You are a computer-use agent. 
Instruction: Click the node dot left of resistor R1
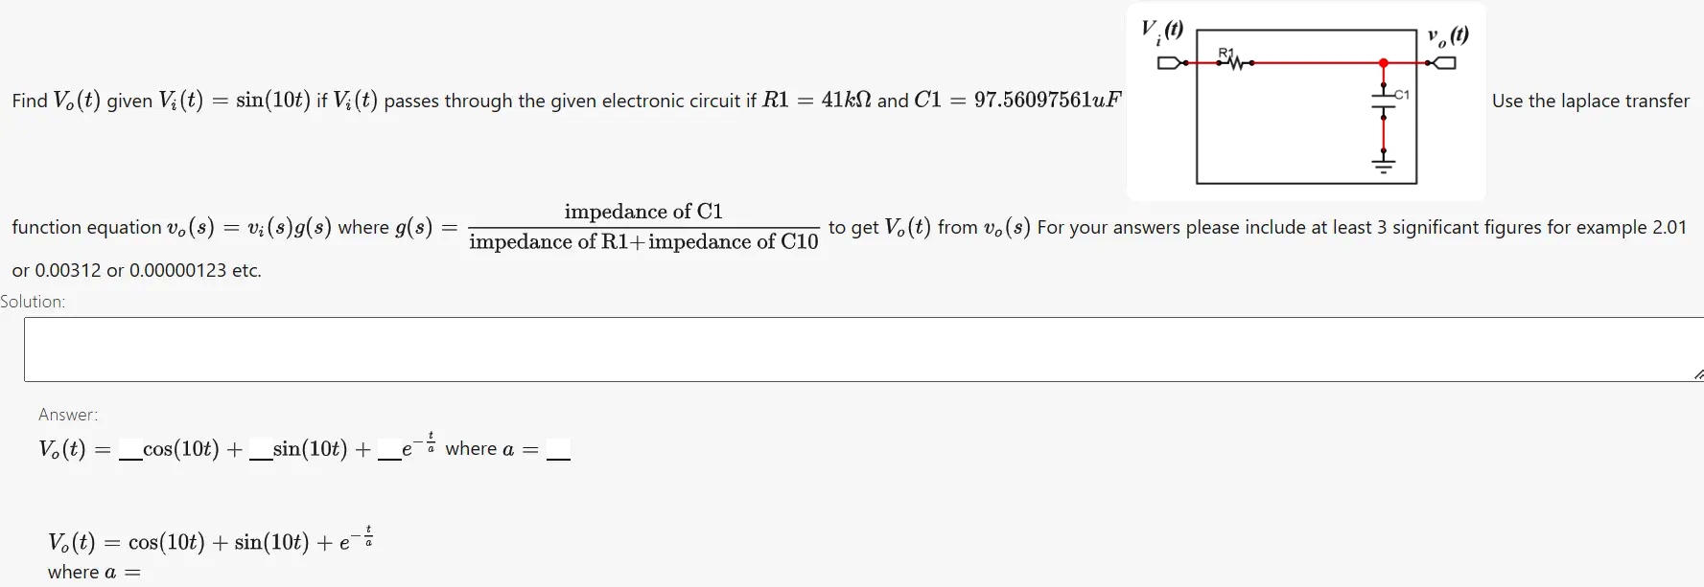[1219, 62]
